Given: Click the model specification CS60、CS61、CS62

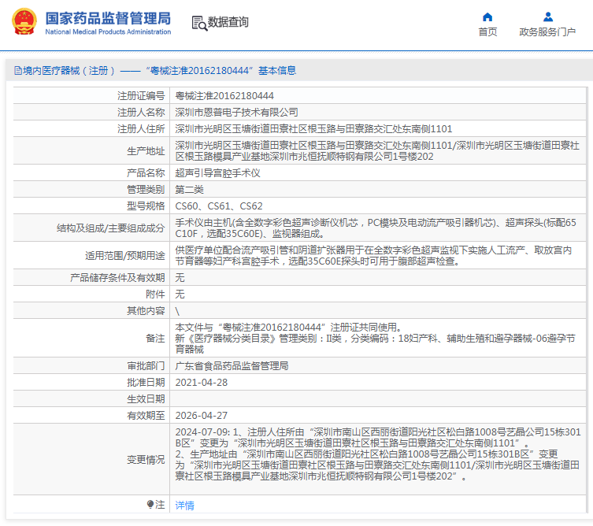Looking at the screenshot, I should pos(219,206).
